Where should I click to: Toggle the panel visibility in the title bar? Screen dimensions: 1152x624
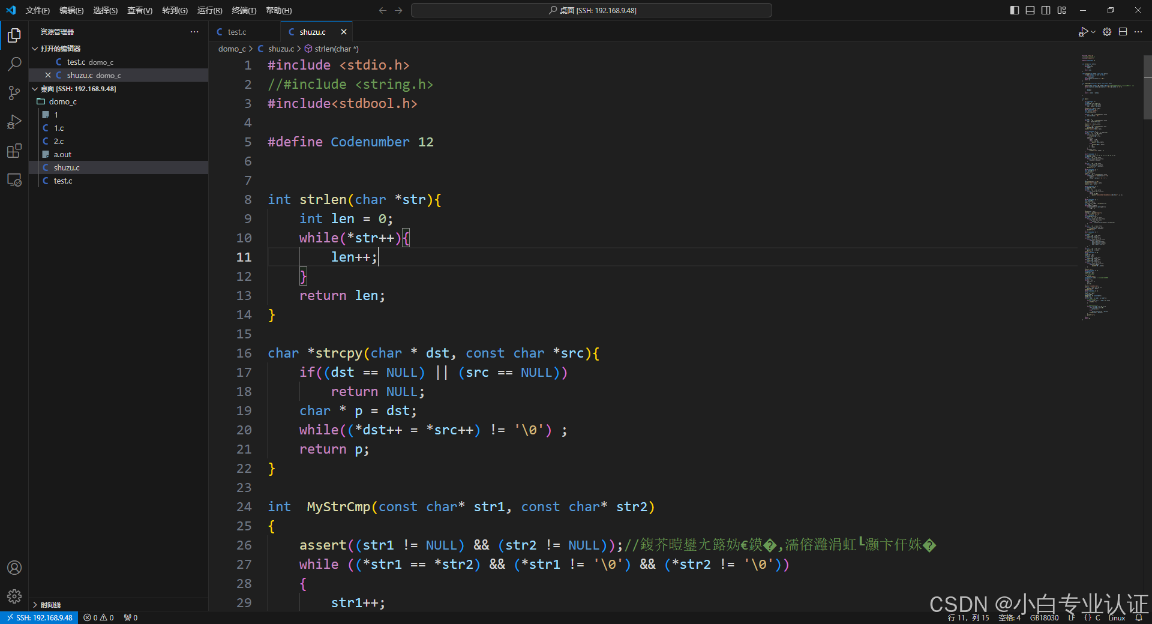[x=1030, y=10]
